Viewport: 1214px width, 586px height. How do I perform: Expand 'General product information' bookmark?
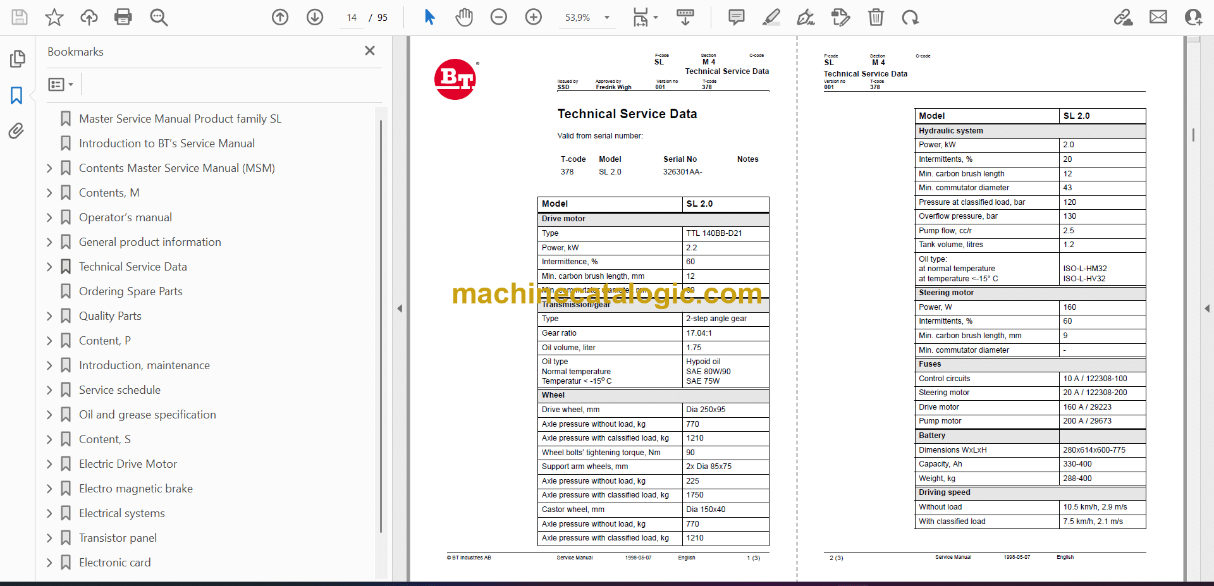point(49,242)
